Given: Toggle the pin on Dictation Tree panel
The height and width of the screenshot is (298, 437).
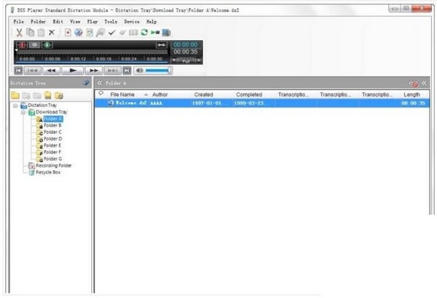Looking at the screenshot, I should click(x=87, y=83).
